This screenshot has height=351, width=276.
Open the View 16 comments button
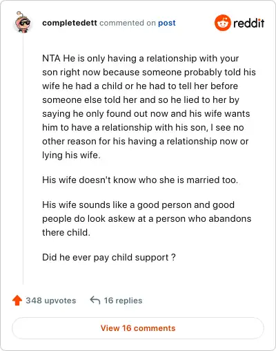pyautogui.click(x=138, y=328)
